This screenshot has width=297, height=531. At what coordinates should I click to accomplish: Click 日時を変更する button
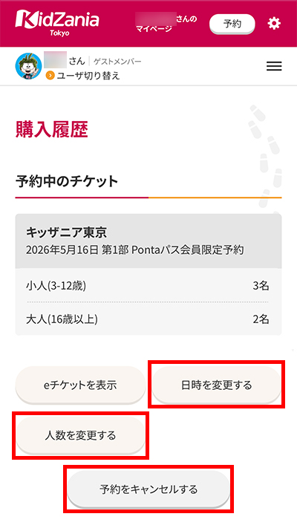[x=216, y=385]
